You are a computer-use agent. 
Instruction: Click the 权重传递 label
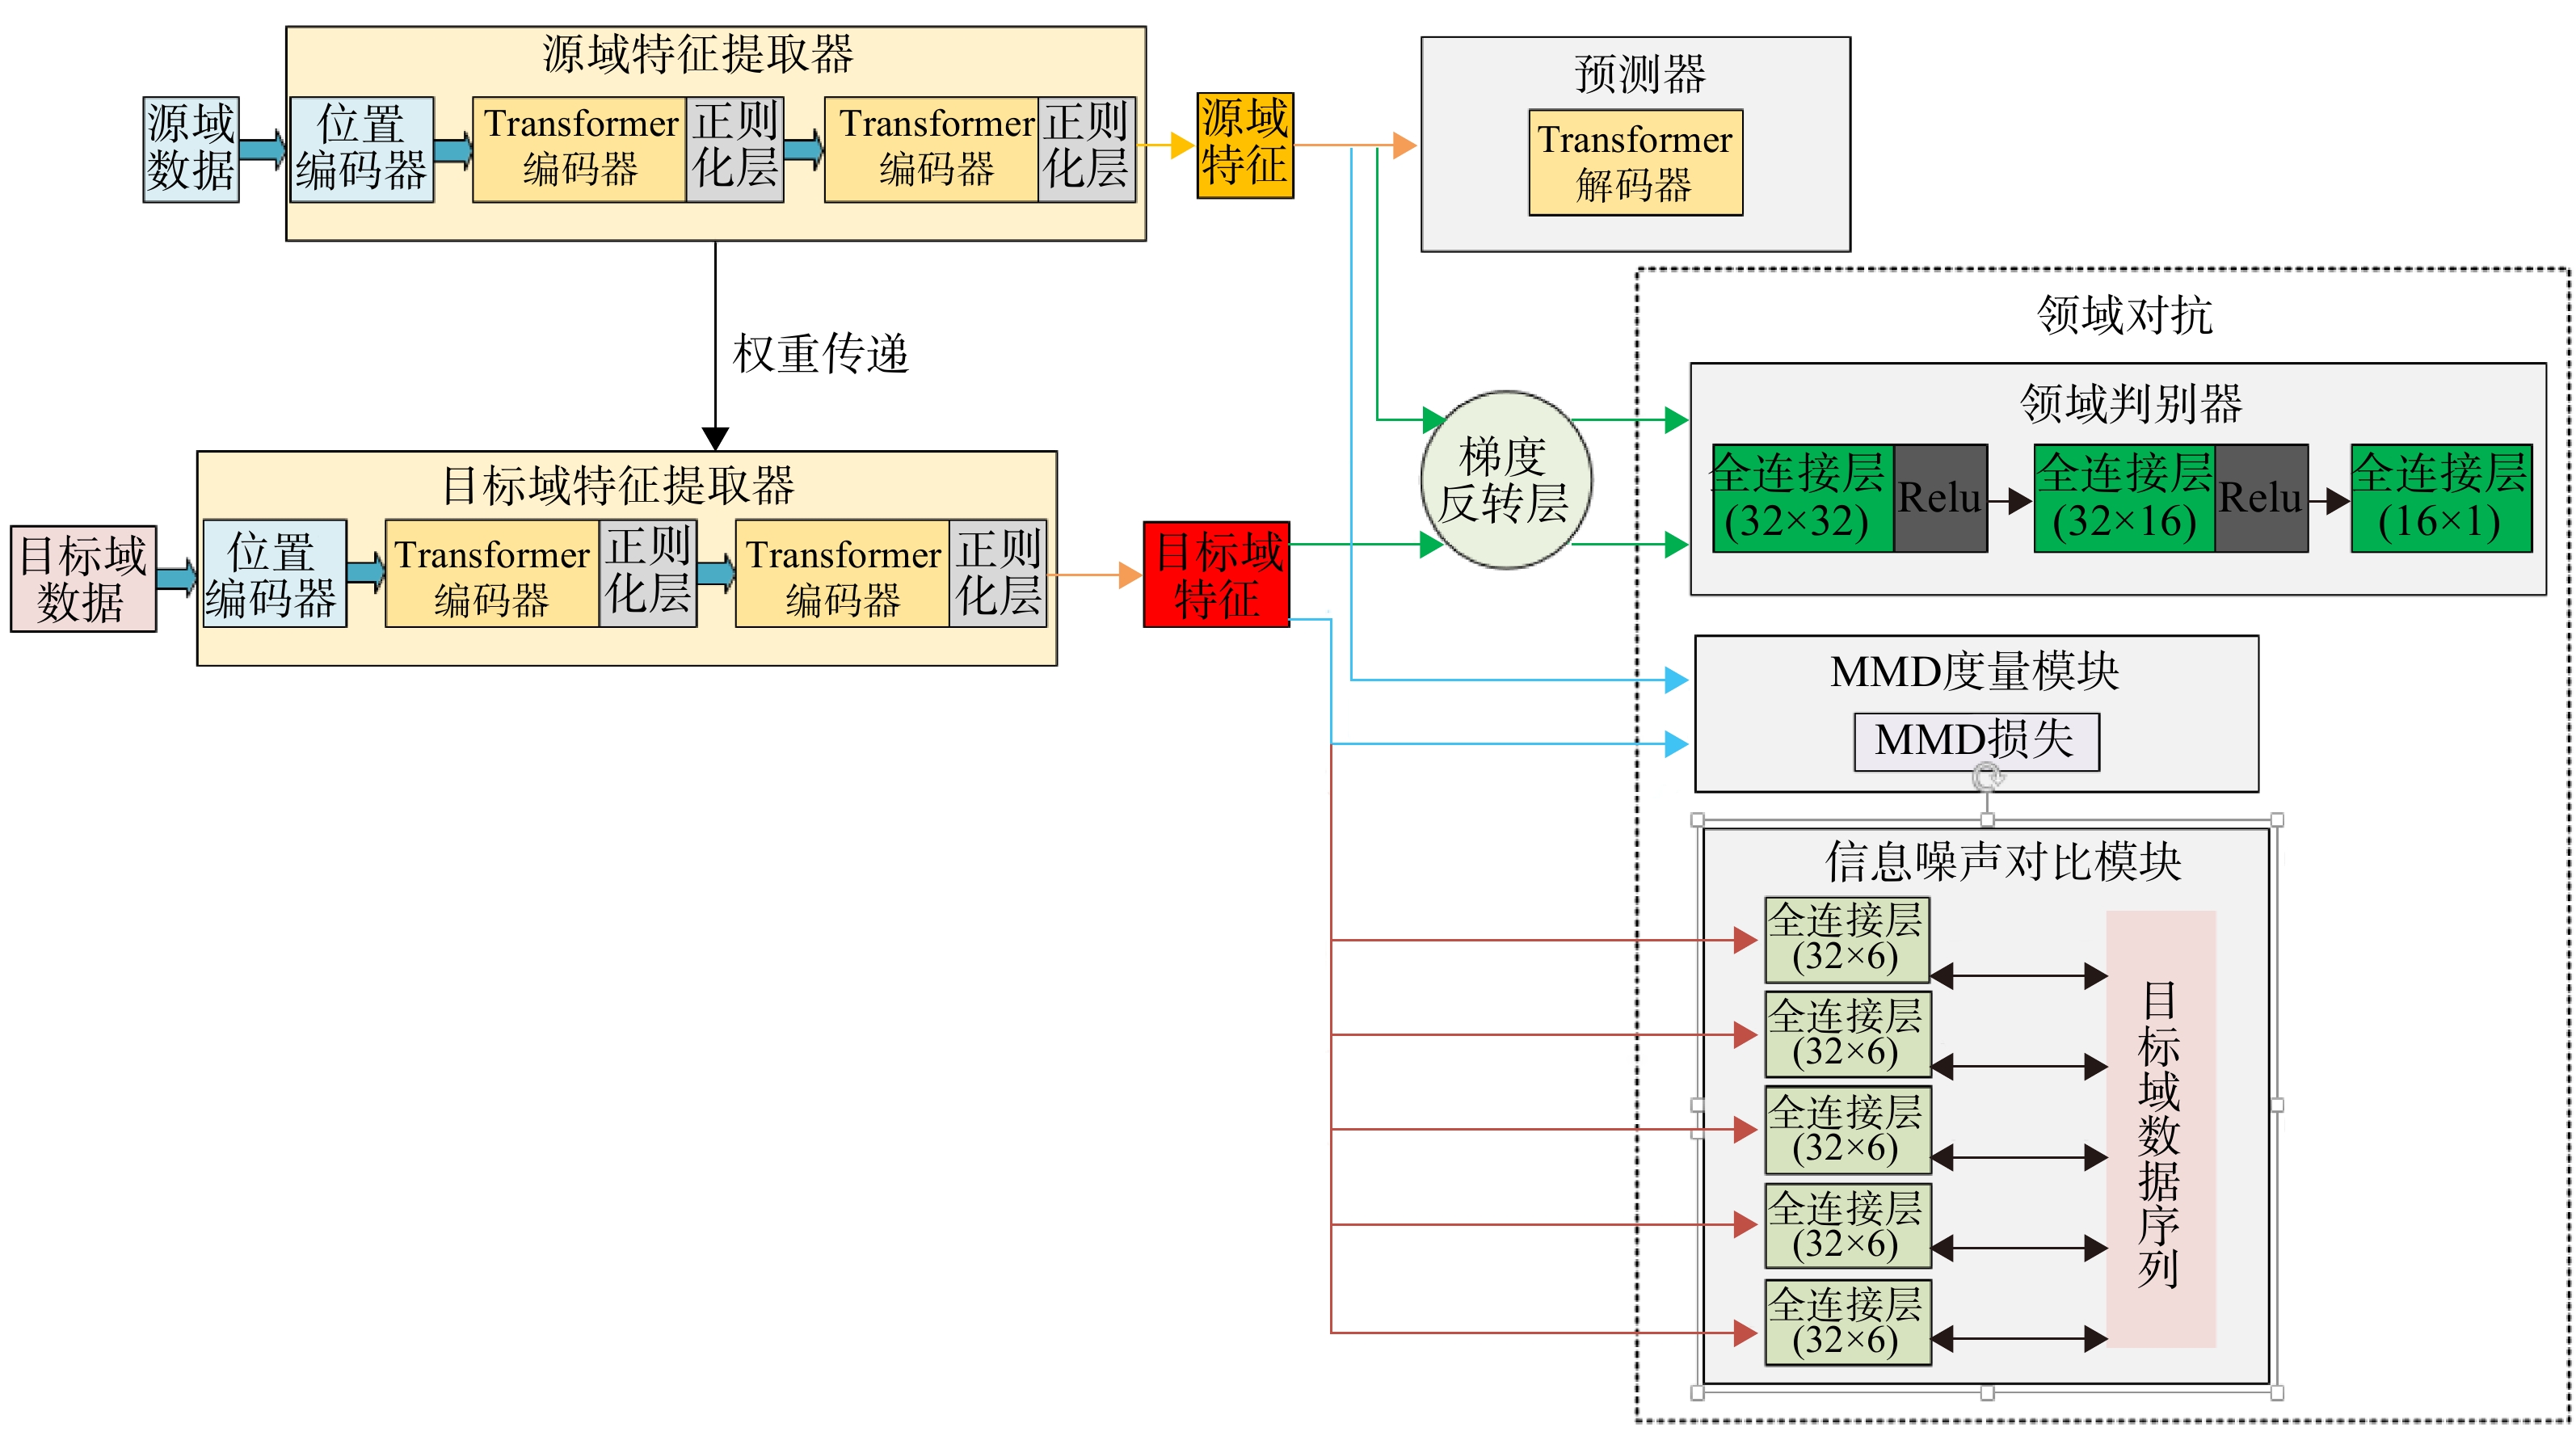click(x=821, y=354)
